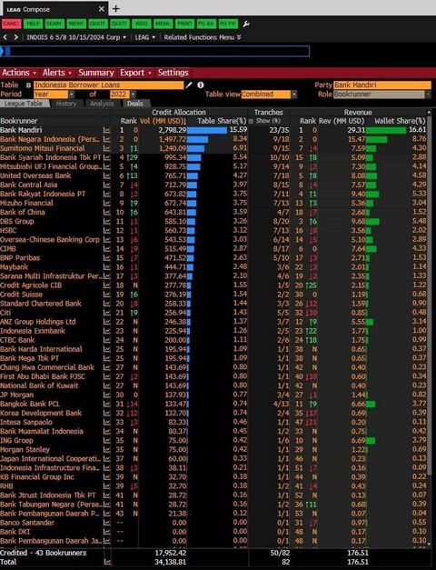Click the green NEWS button
Viewport: 436px width, 570px height.
tap(76, 24)
